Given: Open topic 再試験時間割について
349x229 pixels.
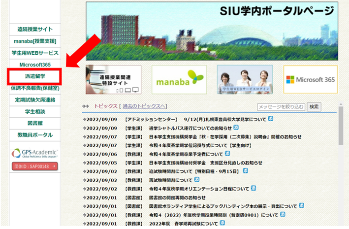Looking at the screenshot, I should coord(171,180).
